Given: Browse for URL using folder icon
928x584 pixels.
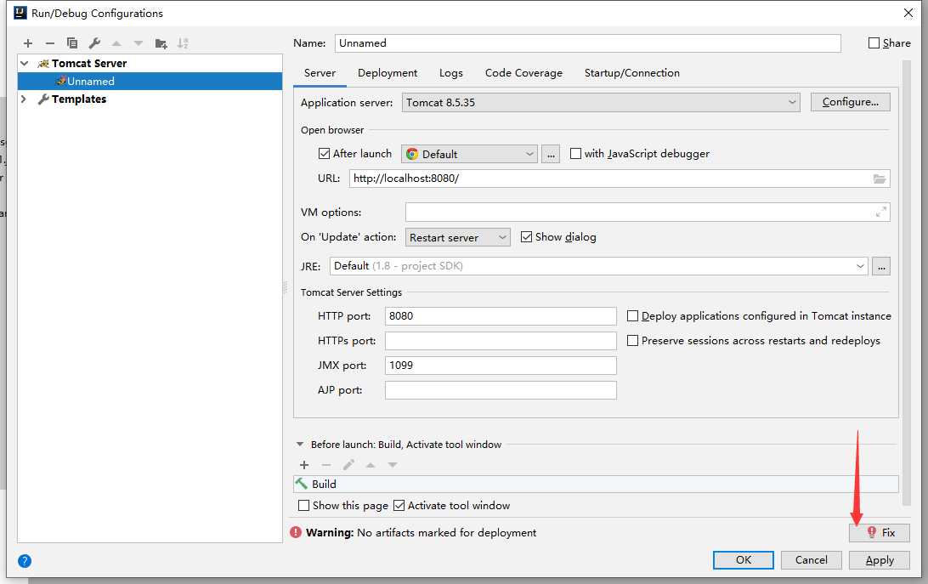Looking at the screenshot, I should pos(880,179).
